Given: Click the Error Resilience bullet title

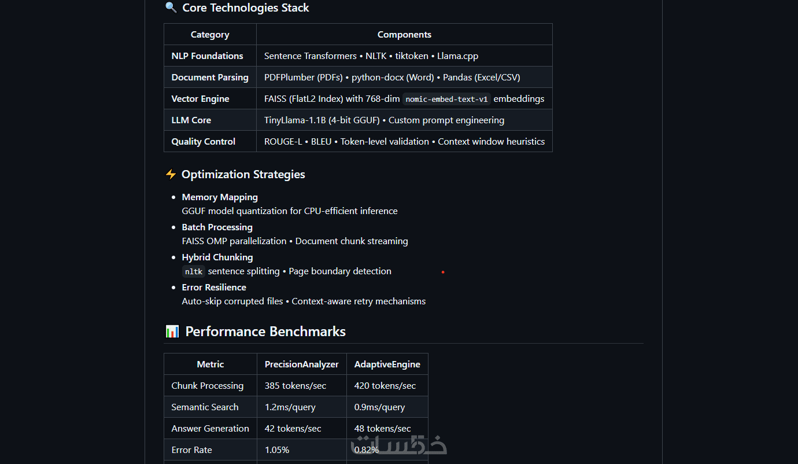Looking at the screenshot, I should point(214,288).
